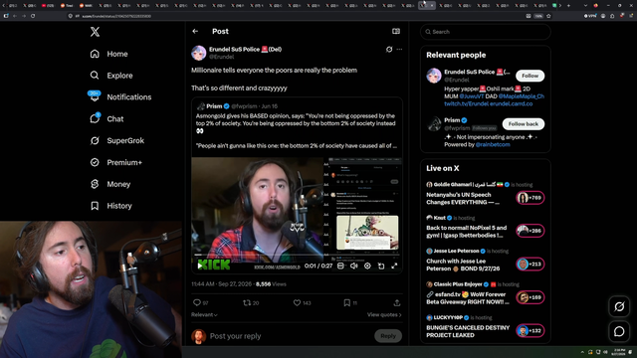
Task: Open video playback settings gear
Action: click(x=367, y=266)
